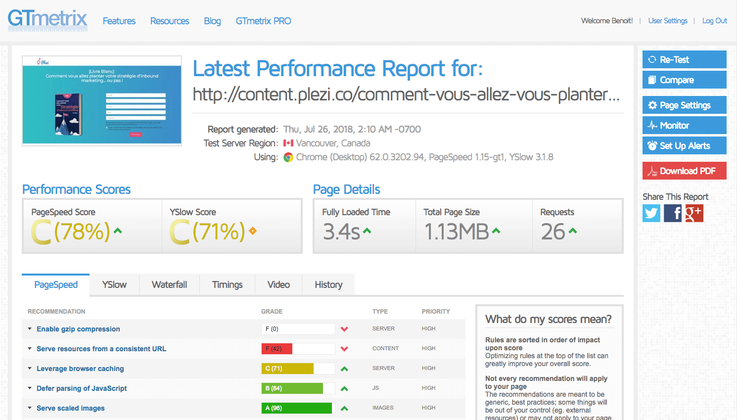
Task: Click the RECOMMENDATION column header
Action: (x=56, y=312)
